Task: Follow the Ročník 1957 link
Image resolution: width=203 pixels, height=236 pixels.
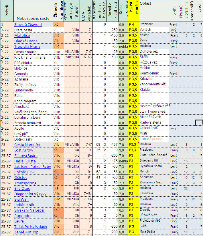Action: [25, 172]
